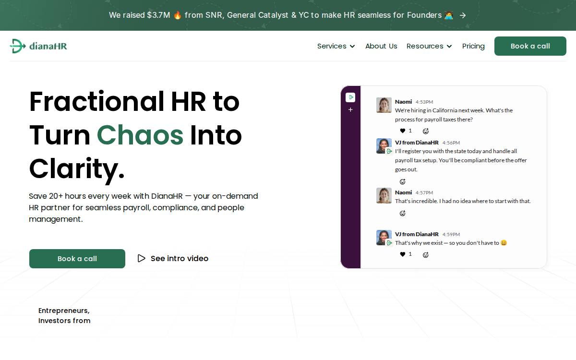Click the 'That's why we exist' message text
The height and width of the screenshot is (360, 576).
[451, 243]
